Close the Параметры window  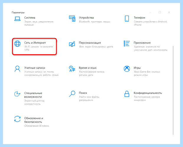click(169, 12)
